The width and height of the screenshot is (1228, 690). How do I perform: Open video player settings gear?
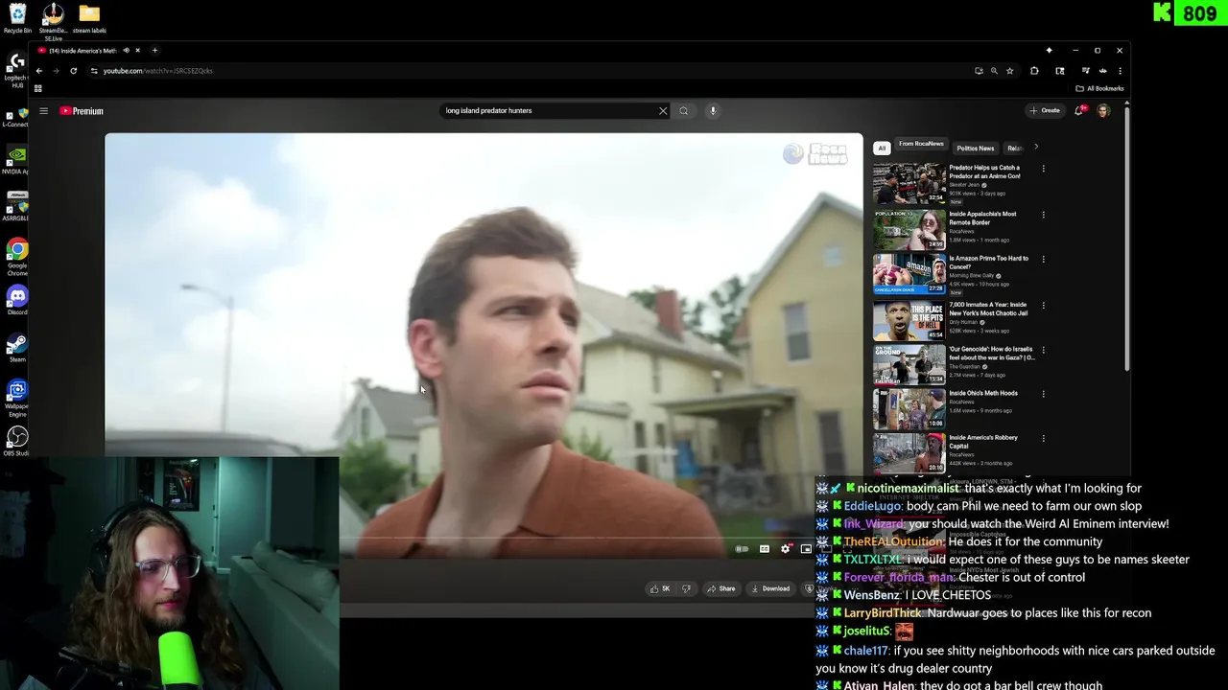pyautogui.click(x=786, y=549)
